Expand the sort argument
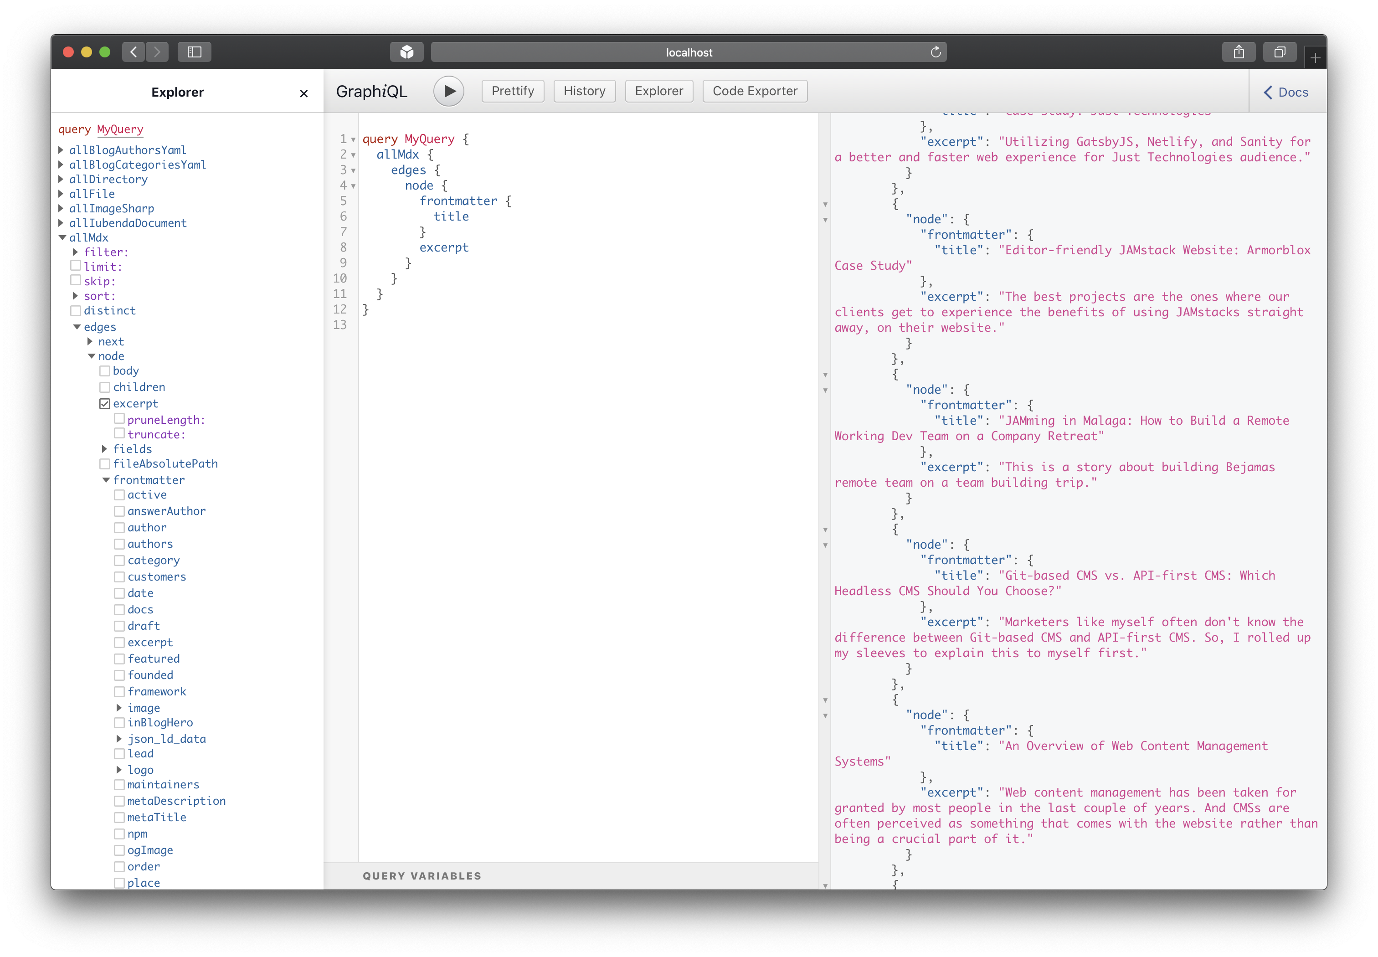The width and height of the screenshot is (1378, 957). point(76,296)
